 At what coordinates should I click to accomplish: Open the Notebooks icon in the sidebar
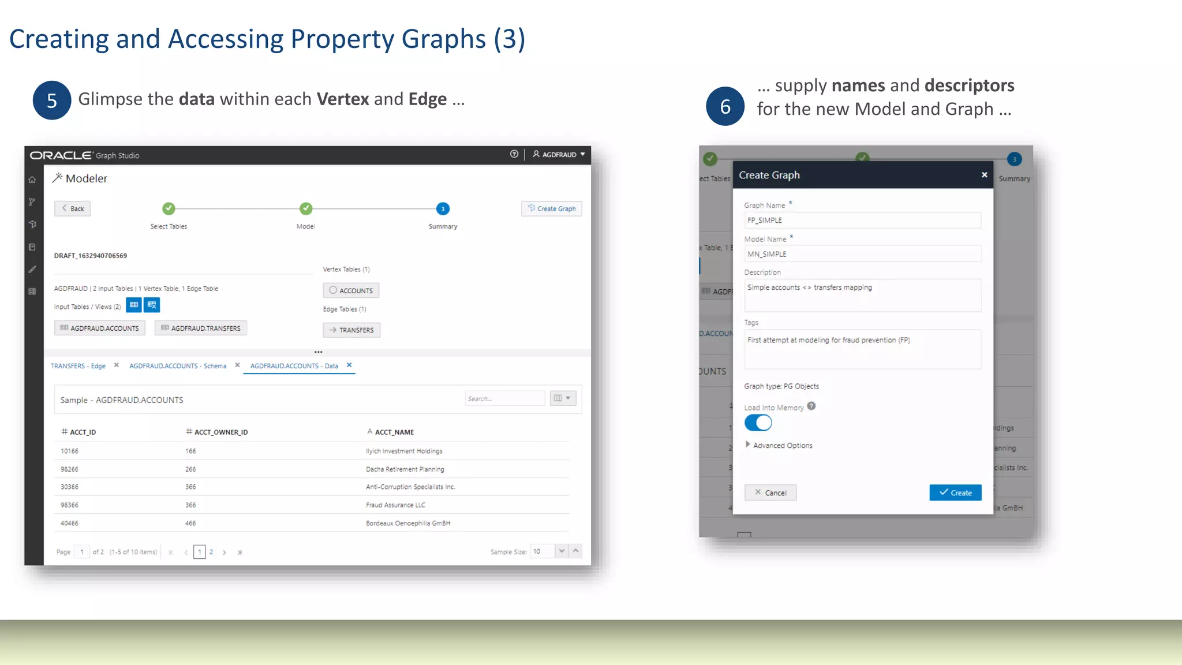click(x=32, y=247)
